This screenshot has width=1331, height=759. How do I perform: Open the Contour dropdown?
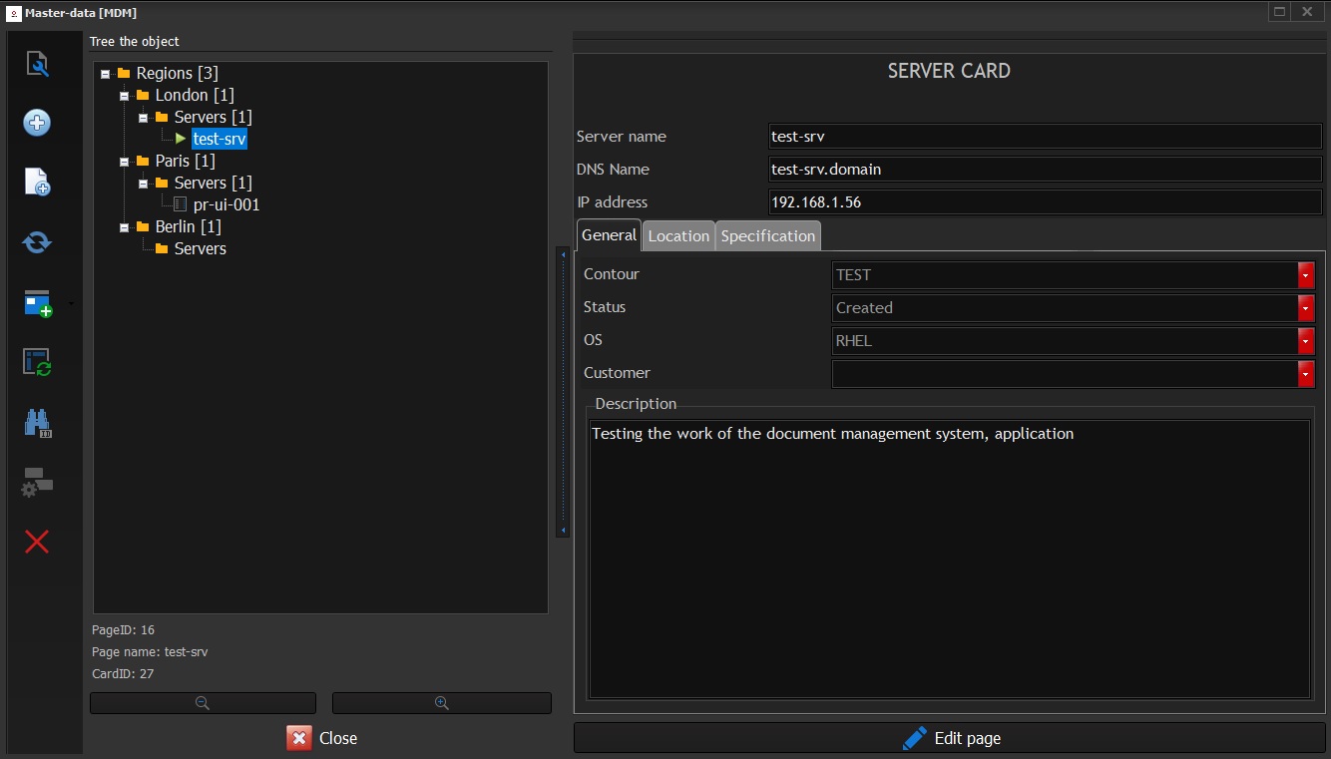pos(1306,274)
